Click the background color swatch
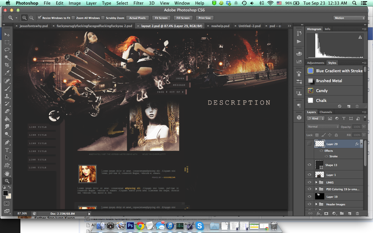Image resolution: width=373 pixels, height=233 pixels. pyautogui.click(x=9, y=196)
